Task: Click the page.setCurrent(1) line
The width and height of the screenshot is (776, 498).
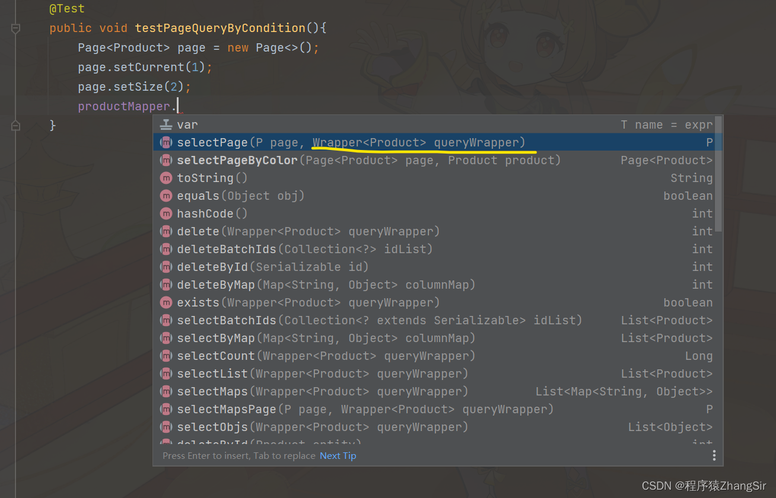Action: tap(145, 67)
